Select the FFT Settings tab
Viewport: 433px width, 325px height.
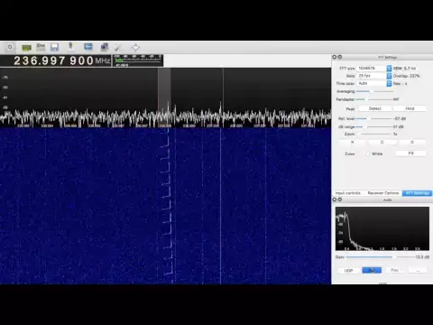click(x=417, y=193)
